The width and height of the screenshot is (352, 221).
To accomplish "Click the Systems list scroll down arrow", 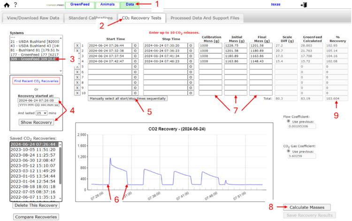I will pyautogui.click(x=61, y=71).
